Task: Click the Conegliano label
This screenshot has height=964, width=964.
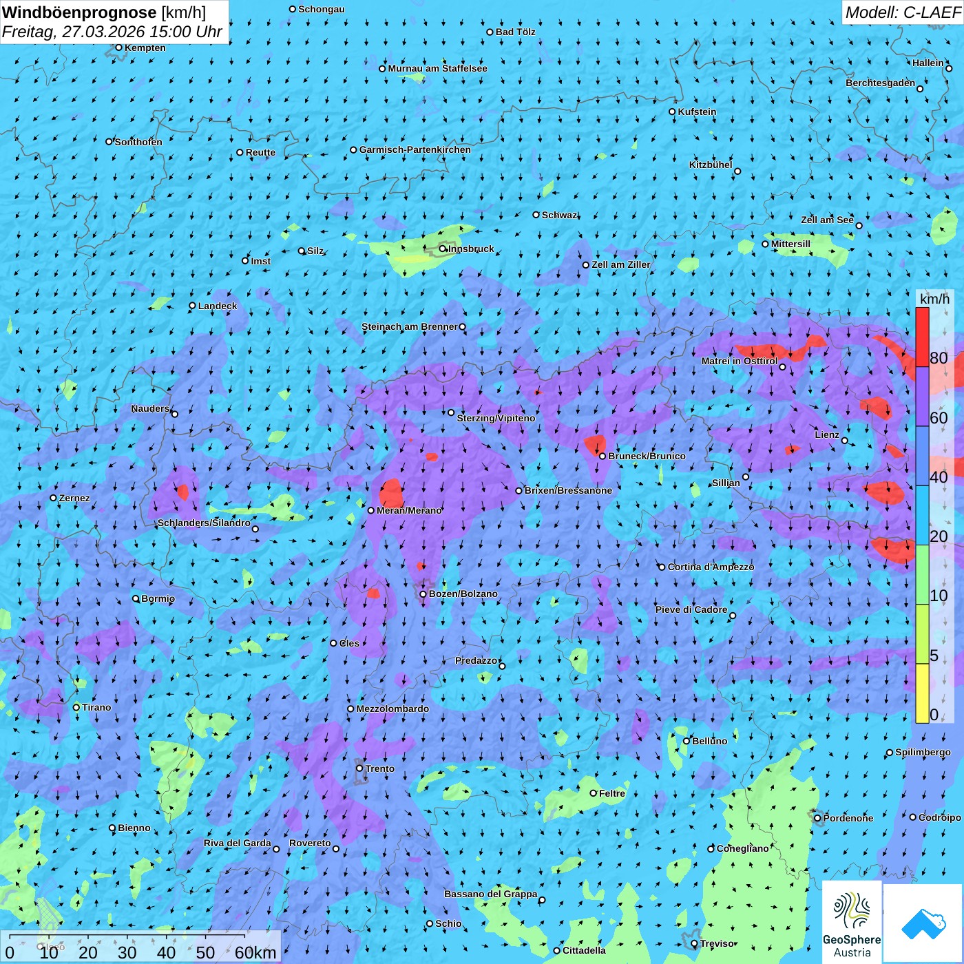Action: click(742, 848)
